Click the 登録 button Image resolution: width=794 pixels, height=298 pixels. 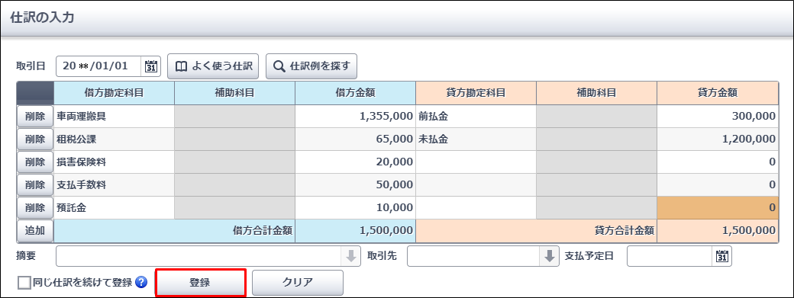pos(200,282)
